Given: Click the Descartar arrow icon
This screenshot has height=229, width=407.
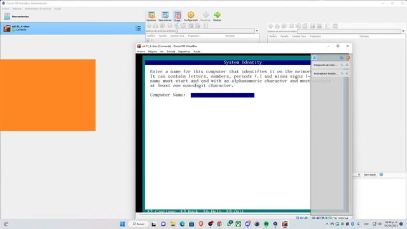Looking at the screenshot, I should pyautogui.click(x=205, y=17).
